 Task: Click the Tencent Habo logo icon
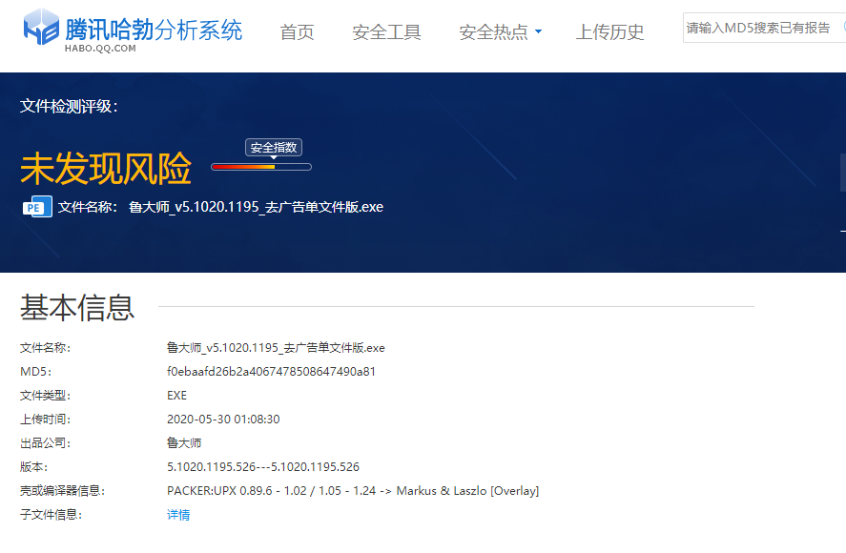pyautogui.click(x=41, y=27)
